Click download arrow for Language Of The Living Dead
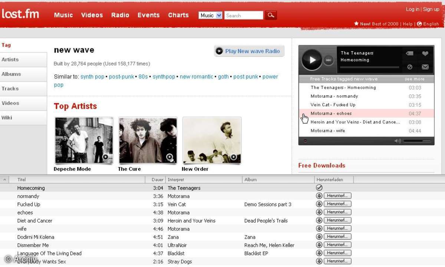 pyautogui.click(x=319, y=253)
